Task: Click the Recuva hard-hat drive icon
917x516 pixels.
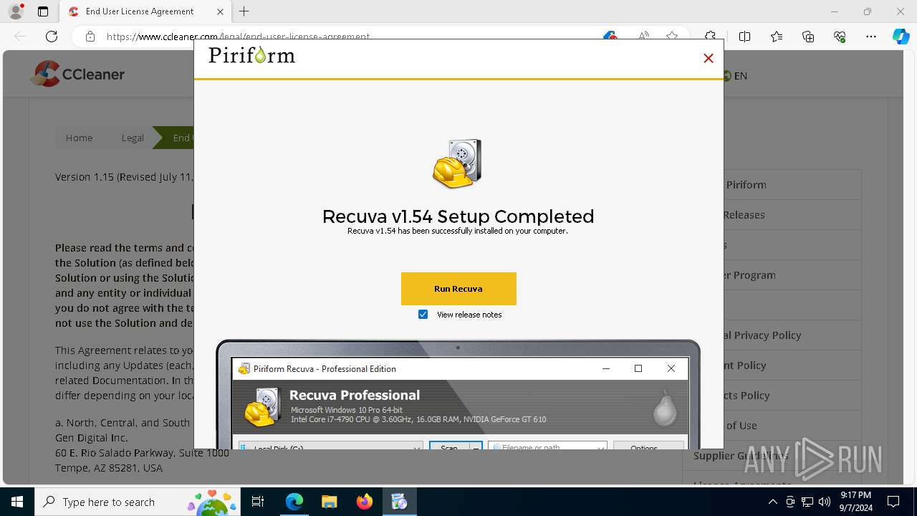Action: click(457, 164)
